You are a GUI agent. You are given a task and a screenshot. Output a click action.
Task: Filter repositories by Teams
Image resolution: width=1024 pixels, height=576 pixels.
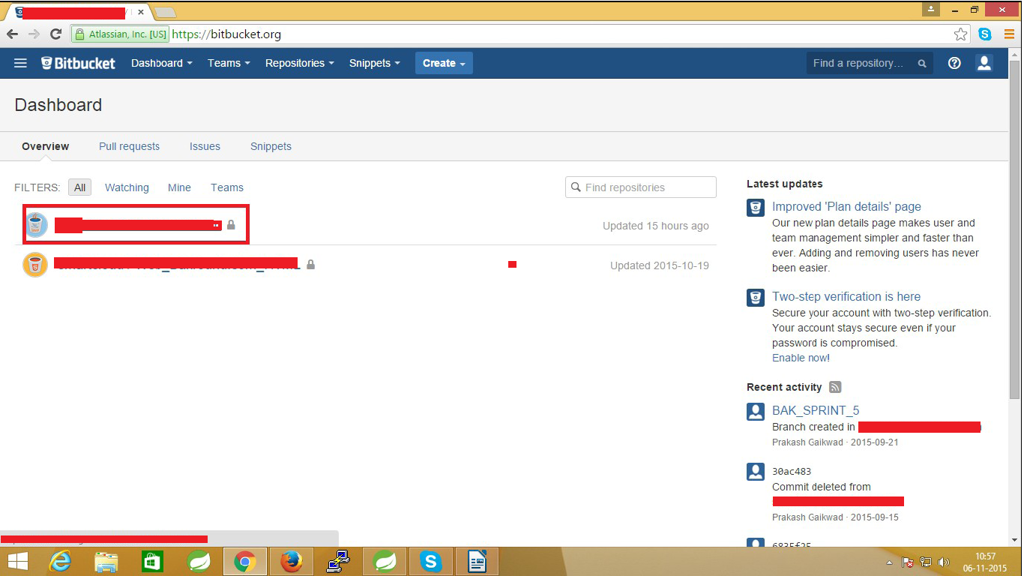click(x=227, y=187)
